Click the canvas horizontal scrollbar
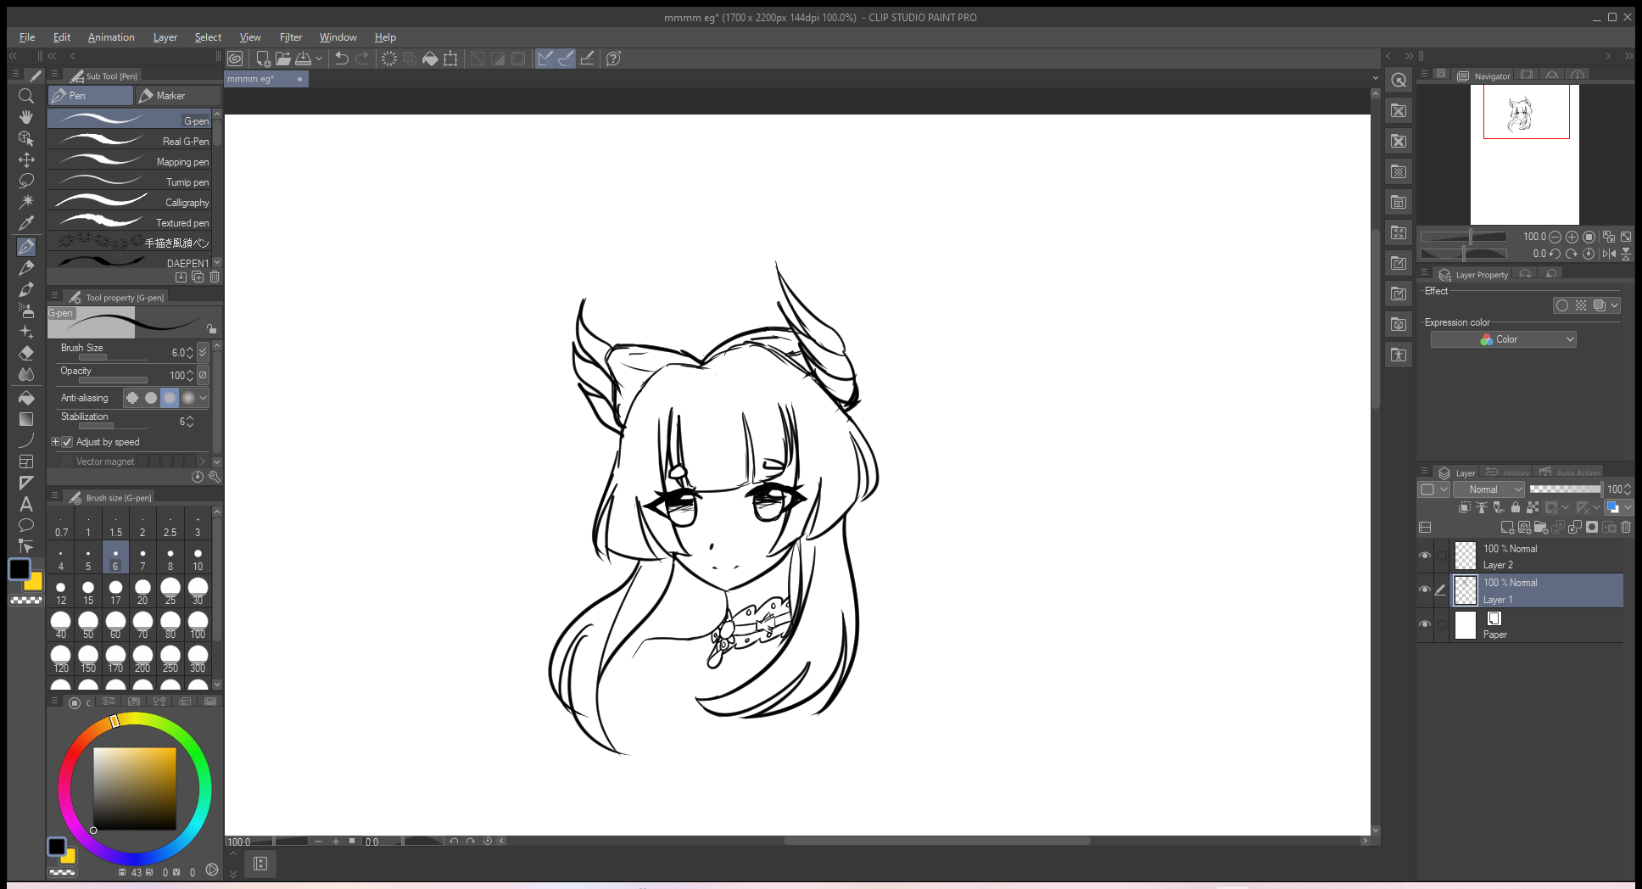Image resolution: width=1642 pixels, height=889 pixels. pyautogui.click(x=935, y=841)
